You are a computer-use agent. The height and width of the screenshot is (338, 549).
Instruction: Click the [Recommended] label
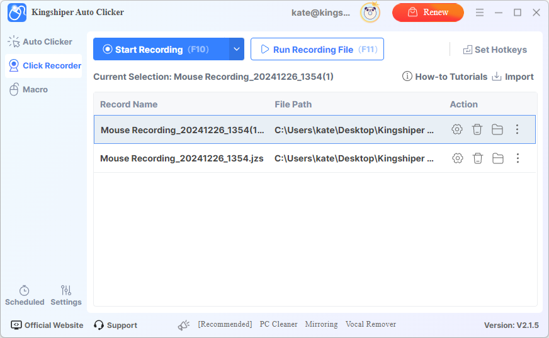(x=225, y=324)
